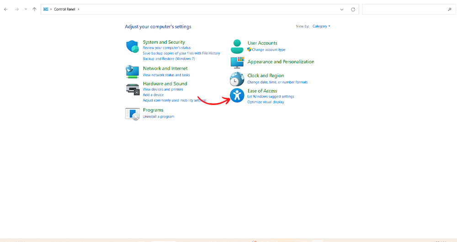Open Backup and Restore (Windows 7)

pyautogui.click(x=169, y=59)
